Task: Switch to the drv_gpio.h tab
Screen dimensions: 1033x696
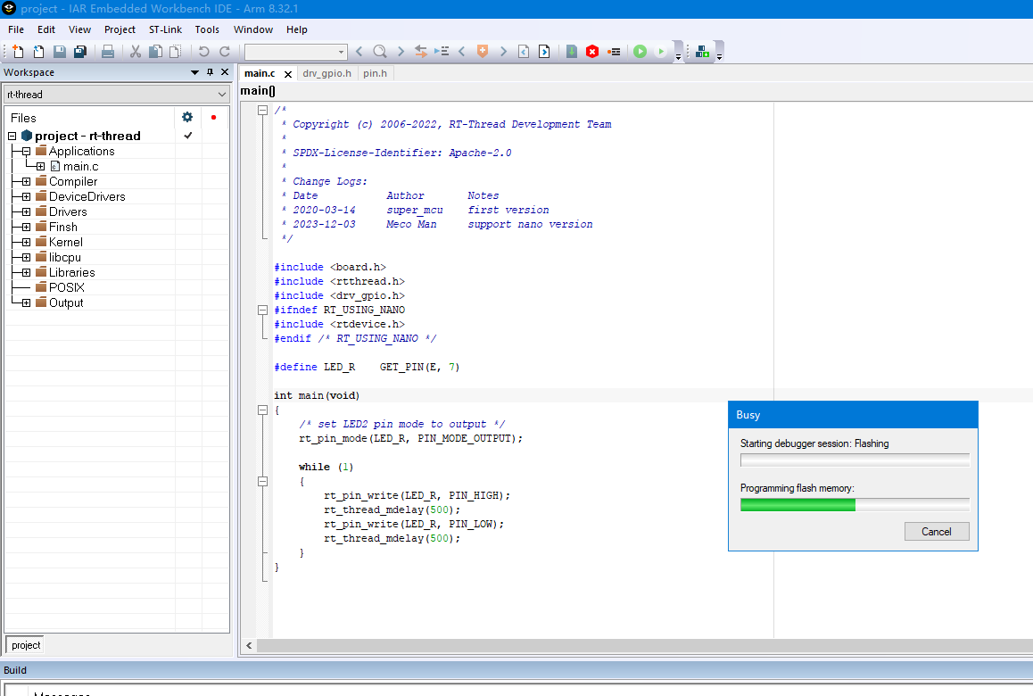Action: pyautogui.click(x=326, y=73)
